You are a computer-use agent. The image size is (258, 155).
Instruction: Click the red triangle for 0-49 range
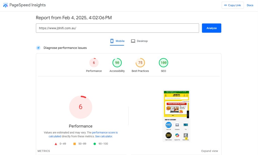pos(56,144)
